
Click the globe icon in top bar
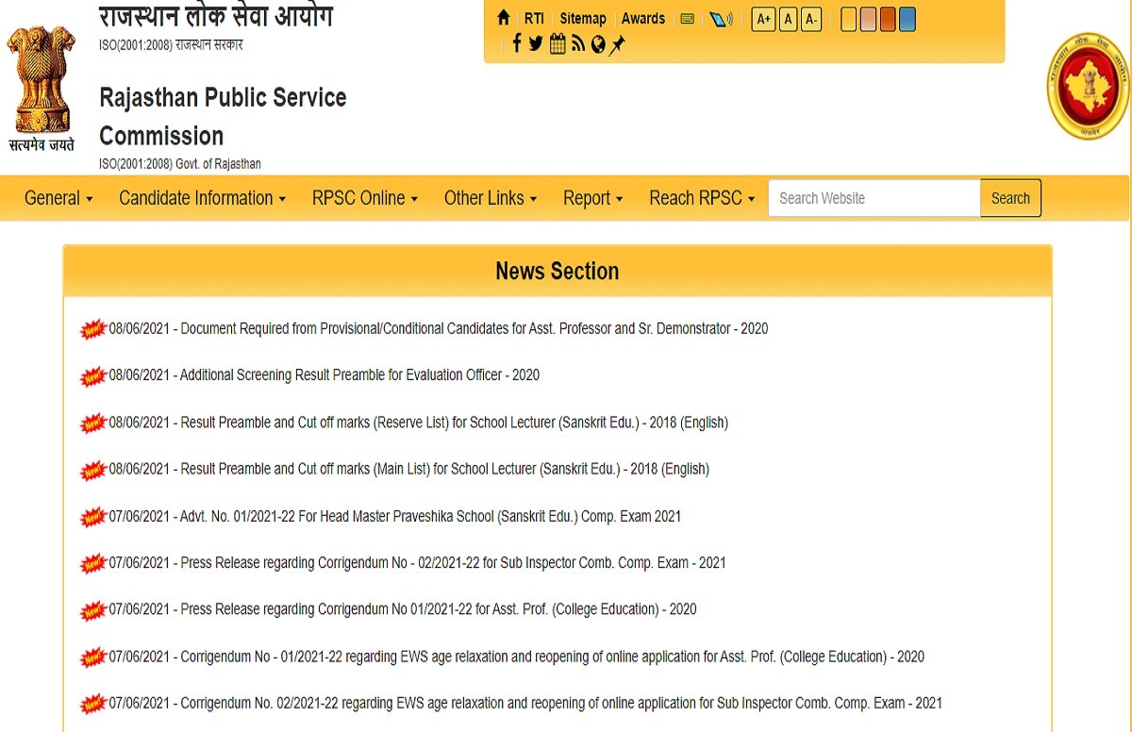(x=597, y=44)
